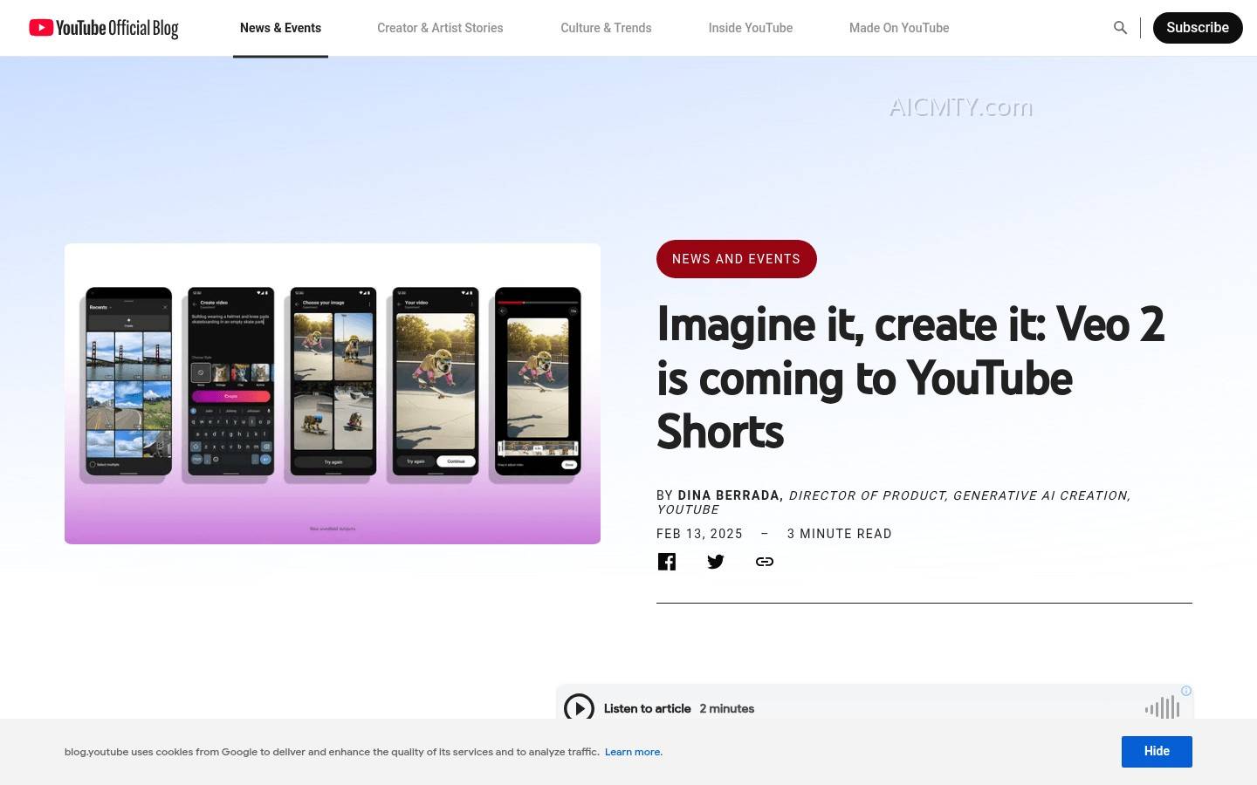Open the Inside YouTube section
The image size is (1257, 785).
[750, 27]
